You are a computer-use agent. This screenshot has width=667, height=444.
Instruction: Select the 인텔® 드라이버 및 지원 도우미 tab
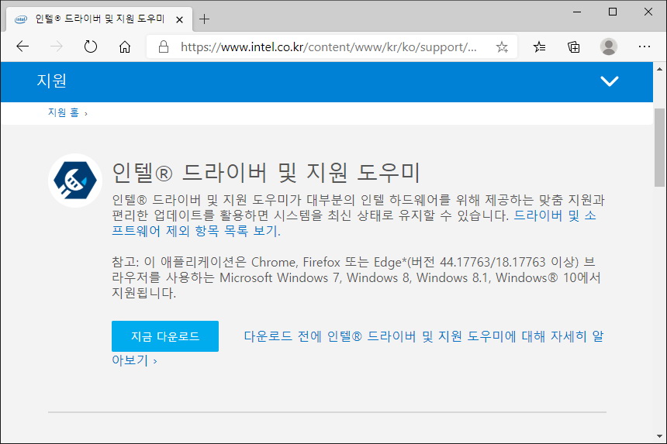coord(100,19)
